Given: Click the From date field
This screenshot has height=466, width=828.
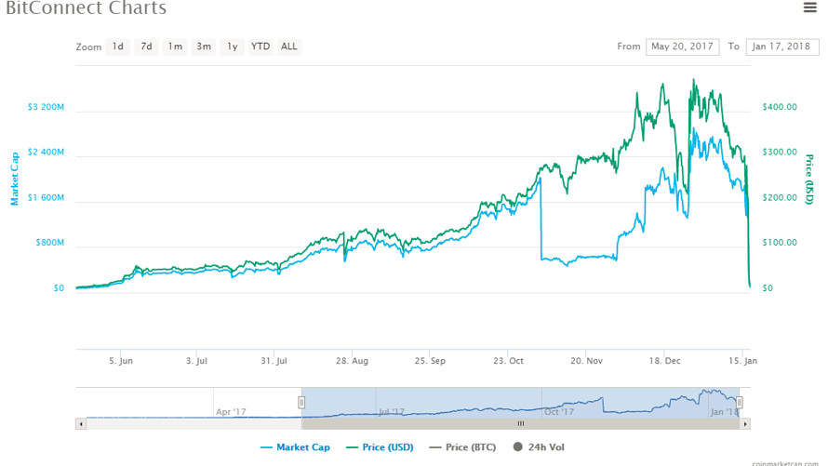Looking at the screenshot, I should [682, 47].
